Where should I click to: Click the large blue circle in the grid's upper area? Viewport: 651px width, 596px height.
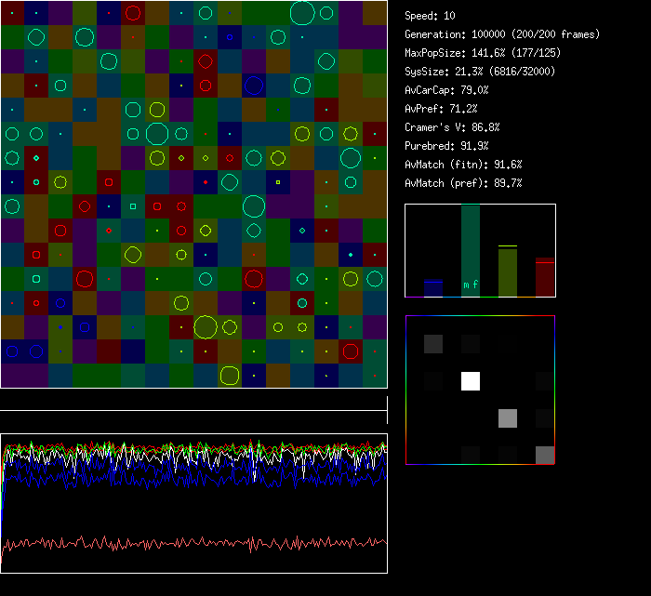click(253, 86)
